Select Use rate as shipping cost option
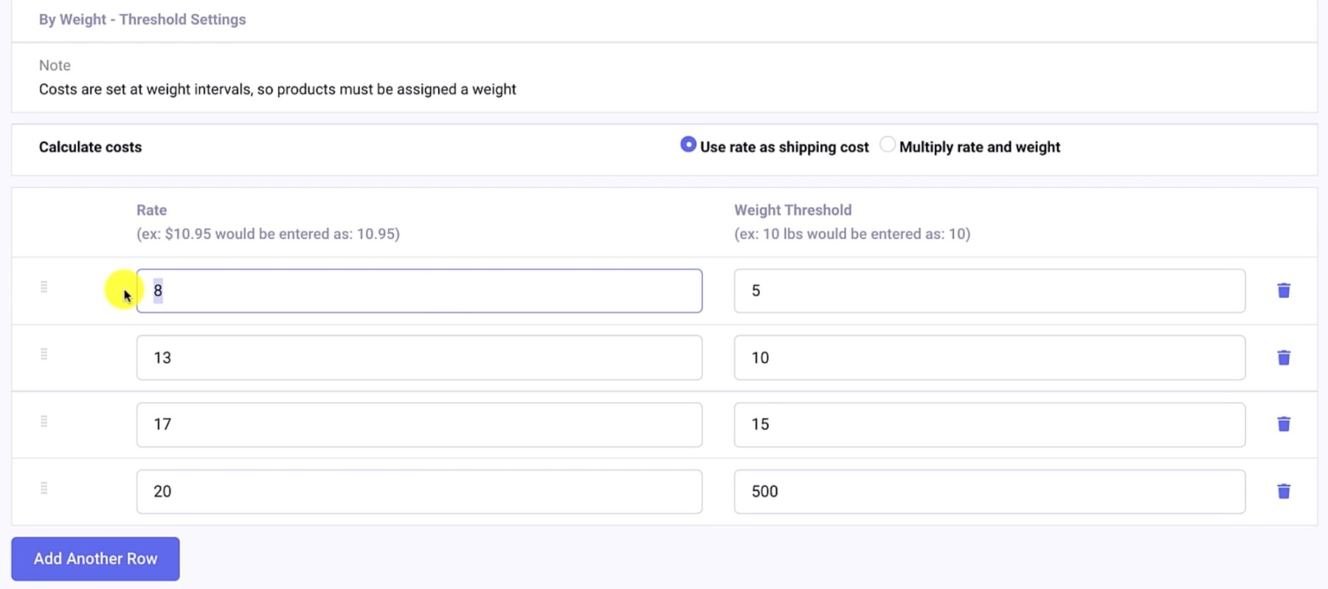Screen dimensions: 1328x589 tap(688, 144)
